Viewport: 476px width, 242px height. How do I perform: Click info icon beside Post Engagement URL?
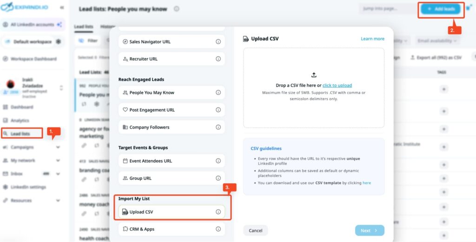(x=218, y=110)
